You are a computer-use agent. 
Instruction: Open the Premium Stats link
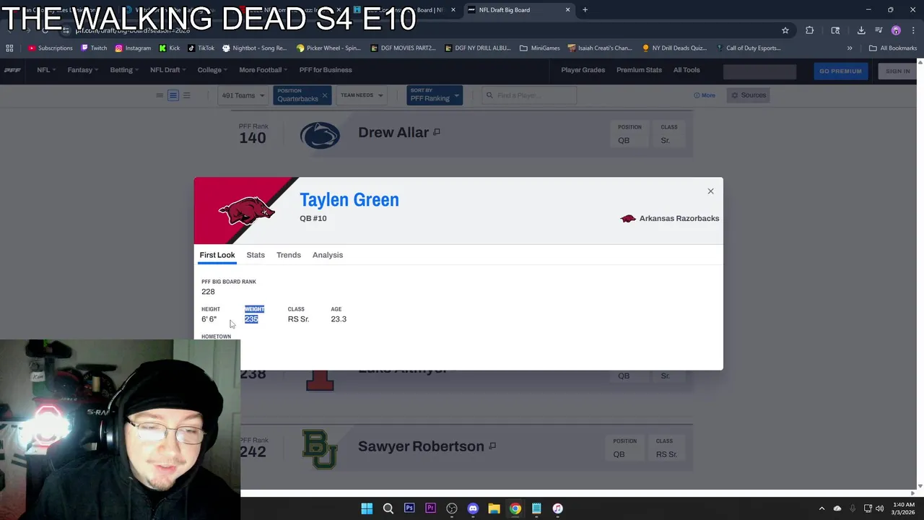[x=639, y=70]
